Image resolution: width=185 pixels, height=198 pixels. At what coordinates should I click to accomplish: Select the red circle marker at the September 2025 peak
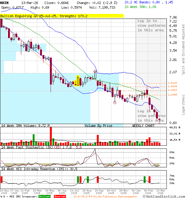[95, 71]
